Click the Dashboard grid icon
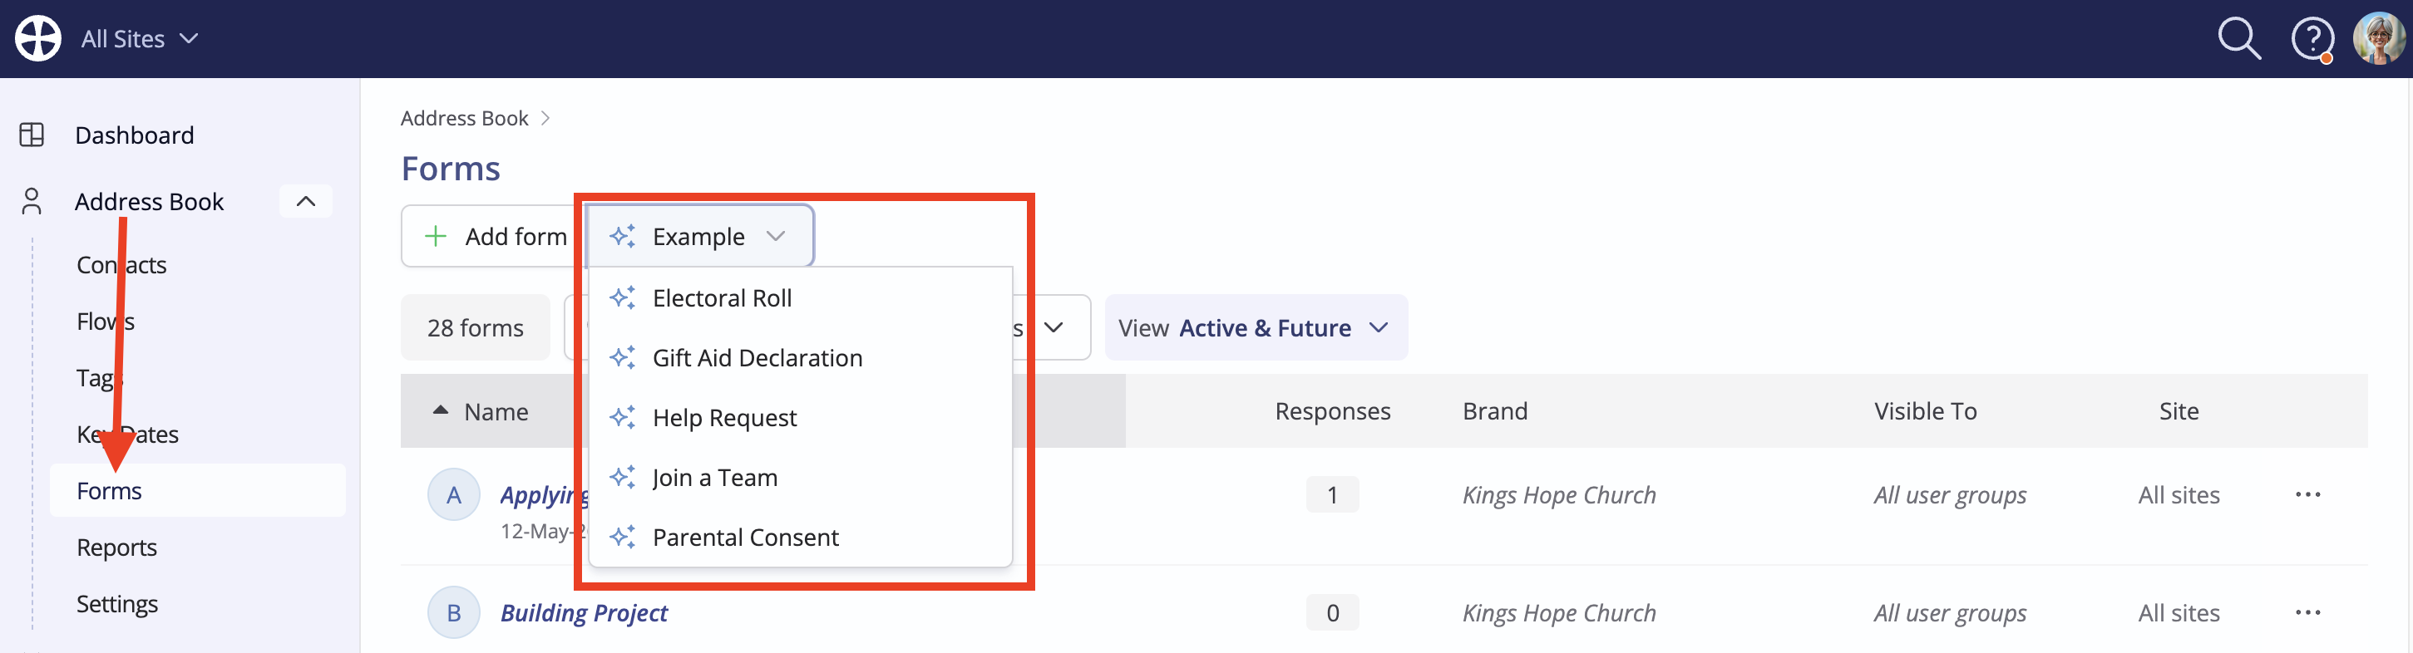This screenshot has width=2413, height=653. pyautogui.click(x=32, y=135)
